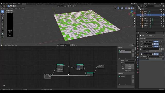Hide Plane.004 in the outliner
The width and height of the screenshot is (165, 93).
click(x=162, y=24)
